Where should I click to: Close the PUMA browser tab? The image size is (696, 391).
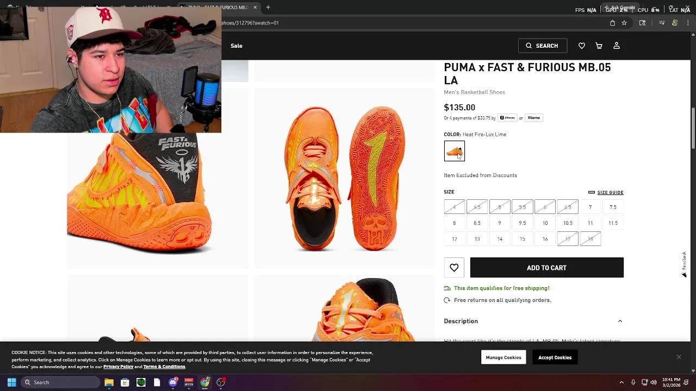coord(255,8)
